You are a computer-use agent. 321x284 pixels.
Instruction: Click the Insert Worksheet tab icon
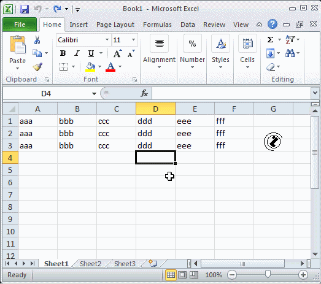[153, 263]
